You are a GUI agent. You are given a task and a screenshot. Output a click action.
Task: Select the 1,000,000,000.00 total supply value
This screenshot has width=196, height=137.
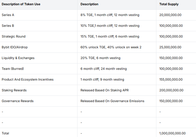coord(172,133)
